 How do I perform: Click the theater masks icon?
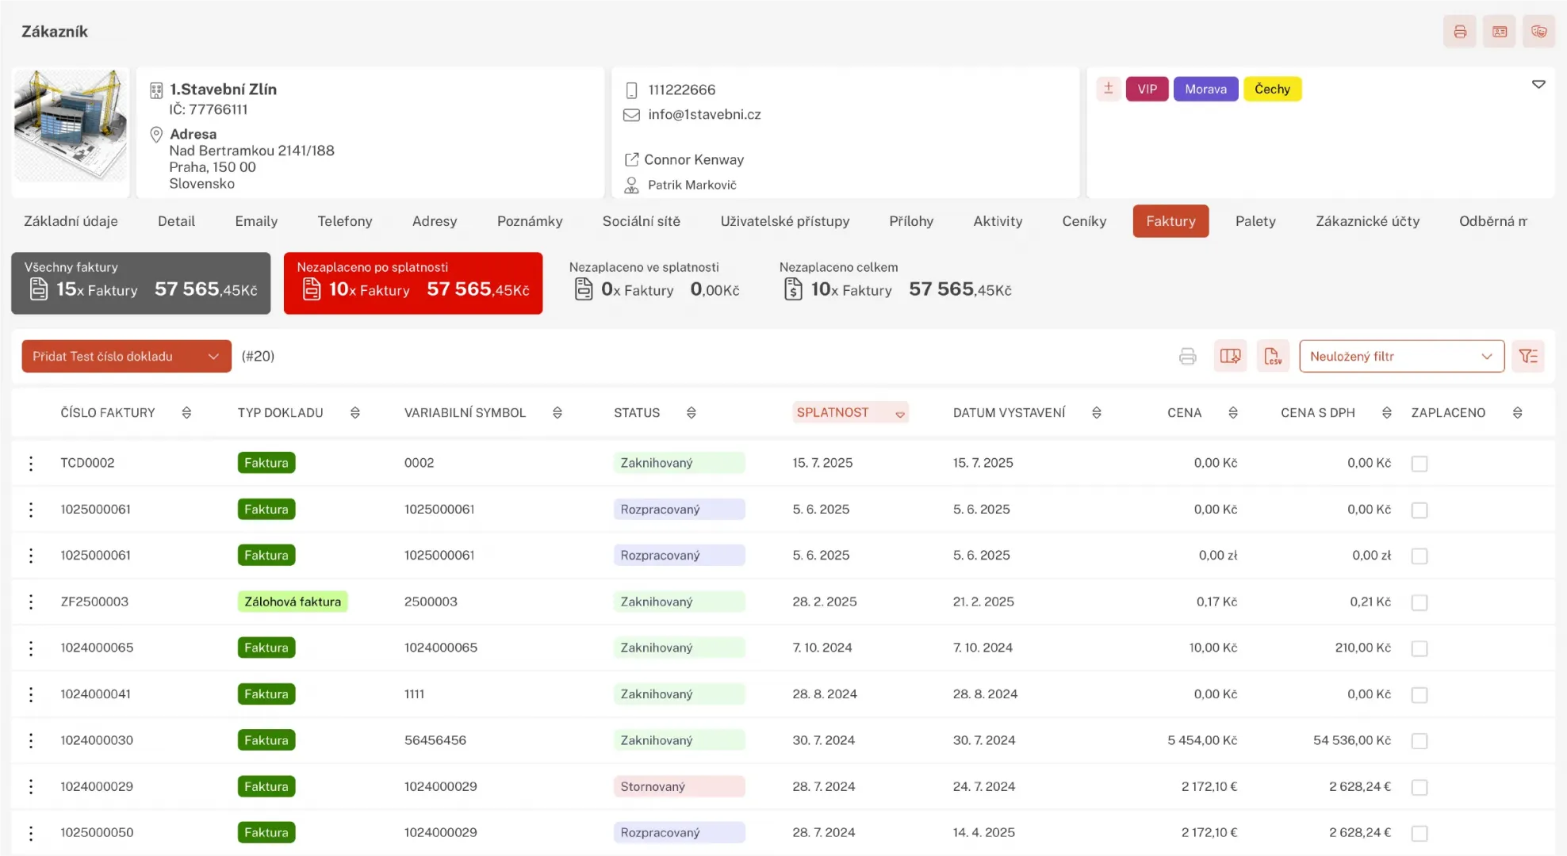[x=1538, y=32]
